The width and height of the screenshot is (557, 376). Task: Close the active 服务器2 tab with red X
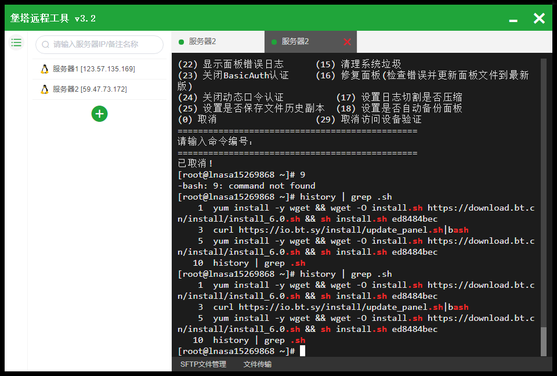coord(347,42)
